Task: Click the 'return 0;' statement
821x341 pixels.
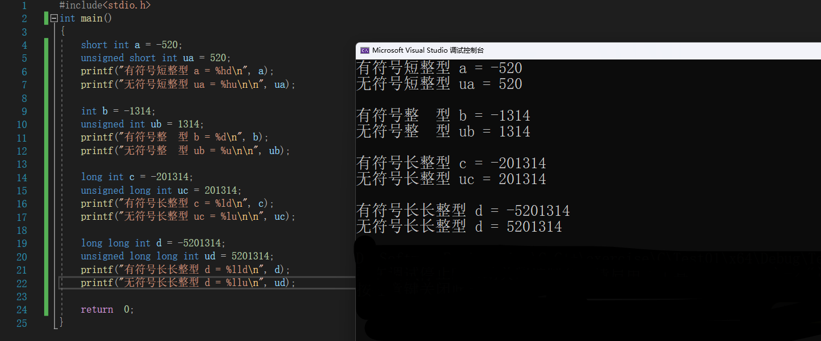Action: [108, 309]
